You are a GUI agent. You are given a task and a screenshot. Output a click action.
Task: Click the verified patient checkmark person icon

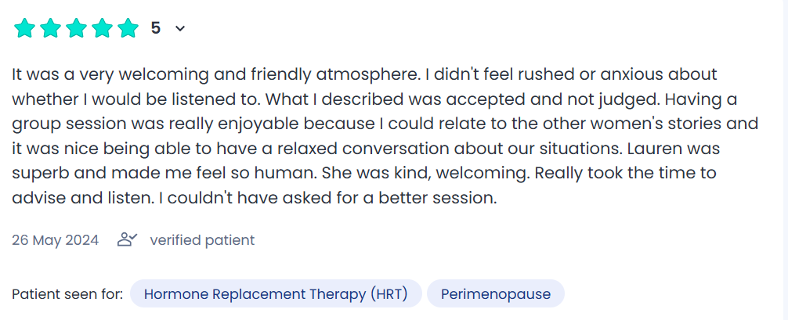[127, 239]
